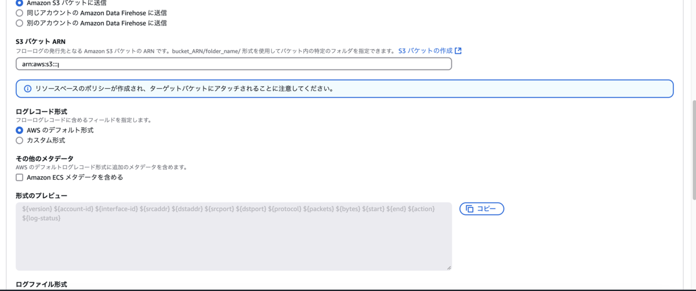This screenshot has width=696, height=291.
Task: Open the S3 バケットの作成 link
Action: tap(425, 51)
